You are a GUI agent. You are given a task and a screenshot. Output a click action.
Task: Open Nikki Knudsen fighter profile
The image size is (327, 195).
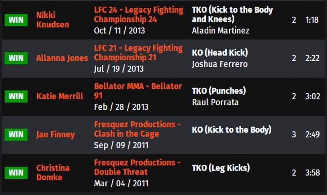click(x=53, y=20)
